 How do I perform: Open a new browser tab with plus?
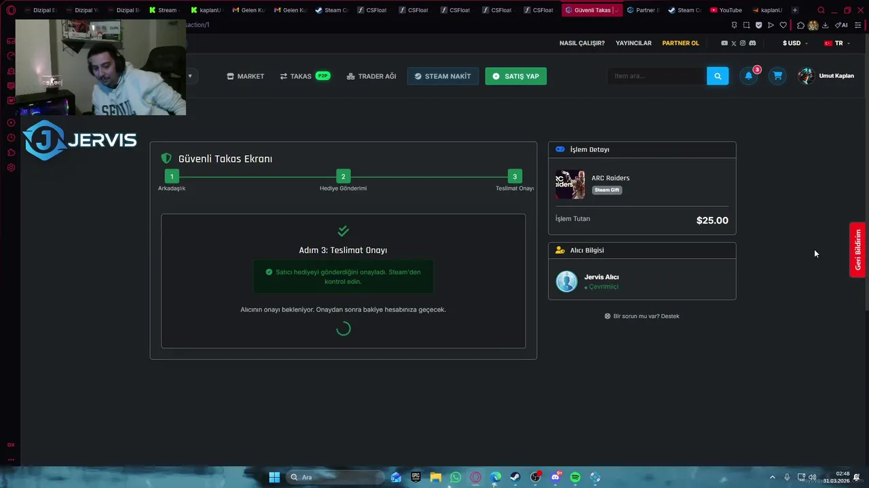(795, 10)
